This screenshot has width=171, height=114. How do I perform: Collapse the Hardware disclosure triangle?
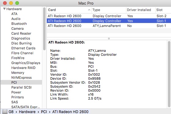pos(4,9)
